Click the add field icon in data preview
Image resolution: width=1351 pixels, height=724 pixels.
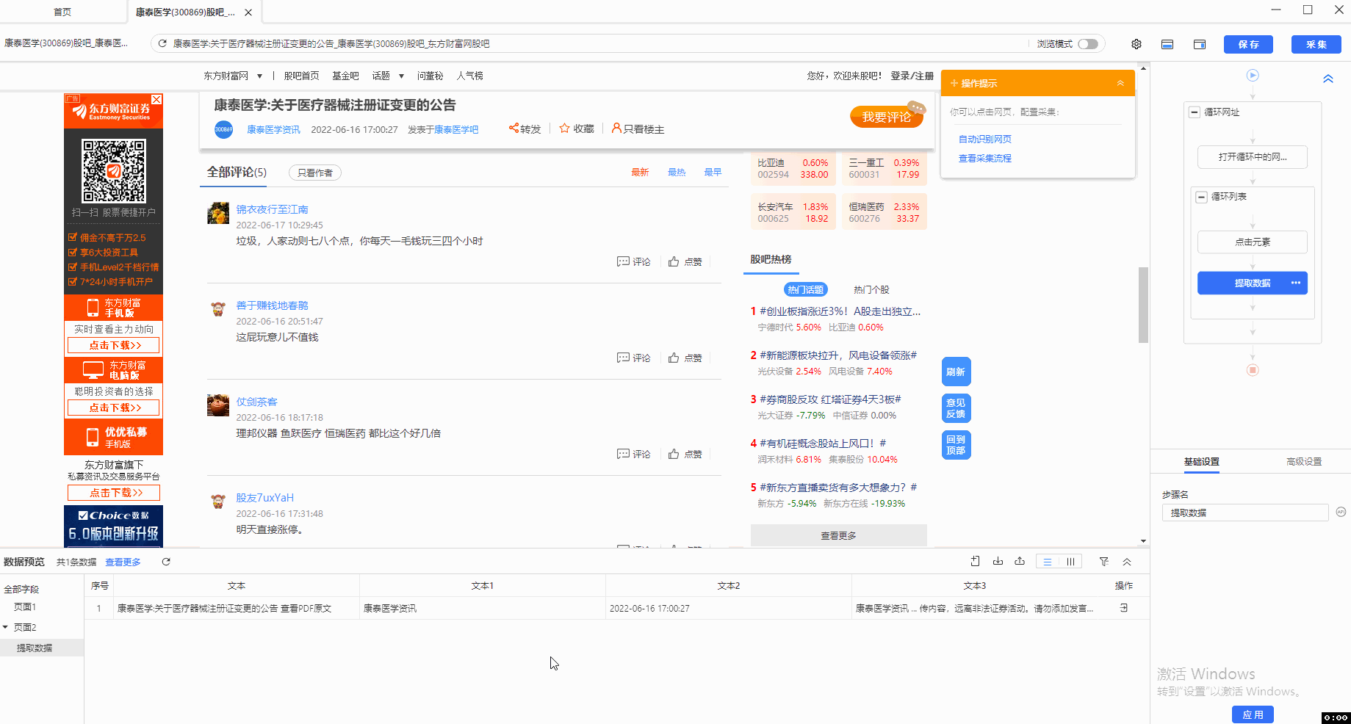click(x=975, y=561)
